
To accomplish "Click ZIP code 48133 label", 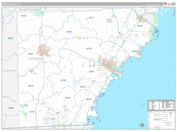I will point(89,99).
